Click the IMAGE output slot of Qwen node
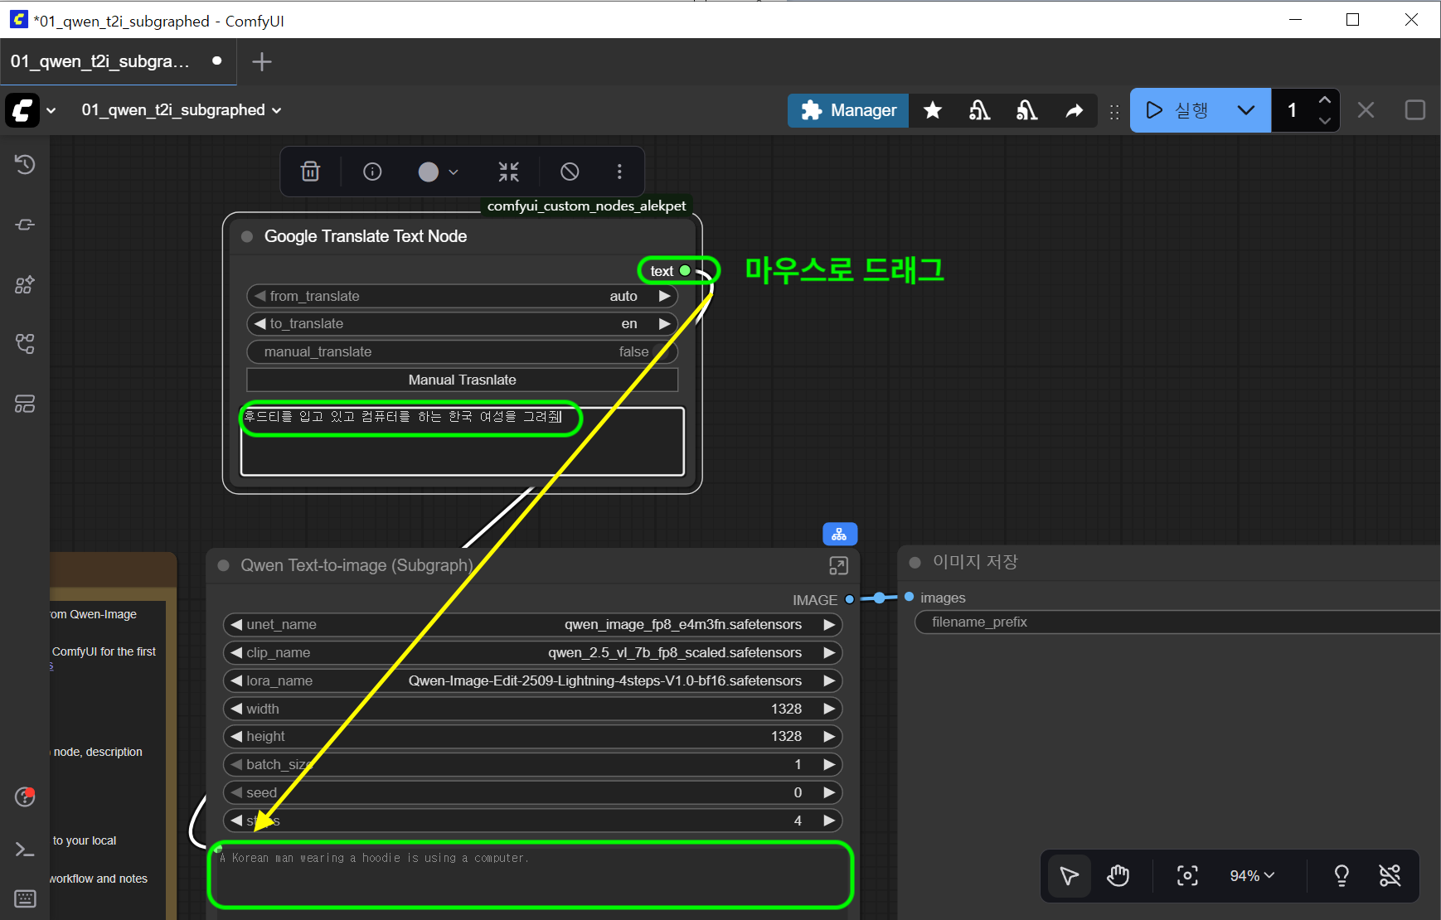Image resolution: width=1441 pixels, height=920 pixels. click(849, 599)
